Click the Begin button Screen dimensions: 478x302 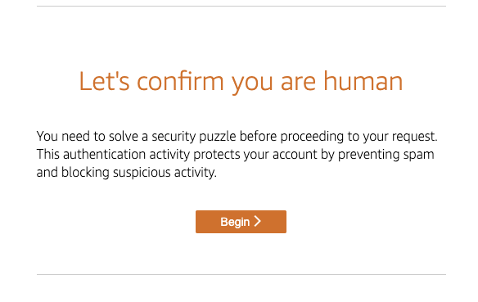coord(241,222)
